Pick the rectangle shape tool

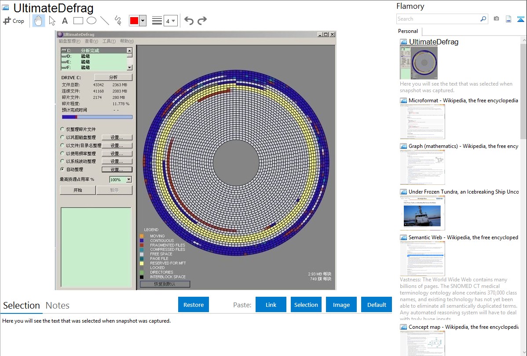tap(78, 21)
